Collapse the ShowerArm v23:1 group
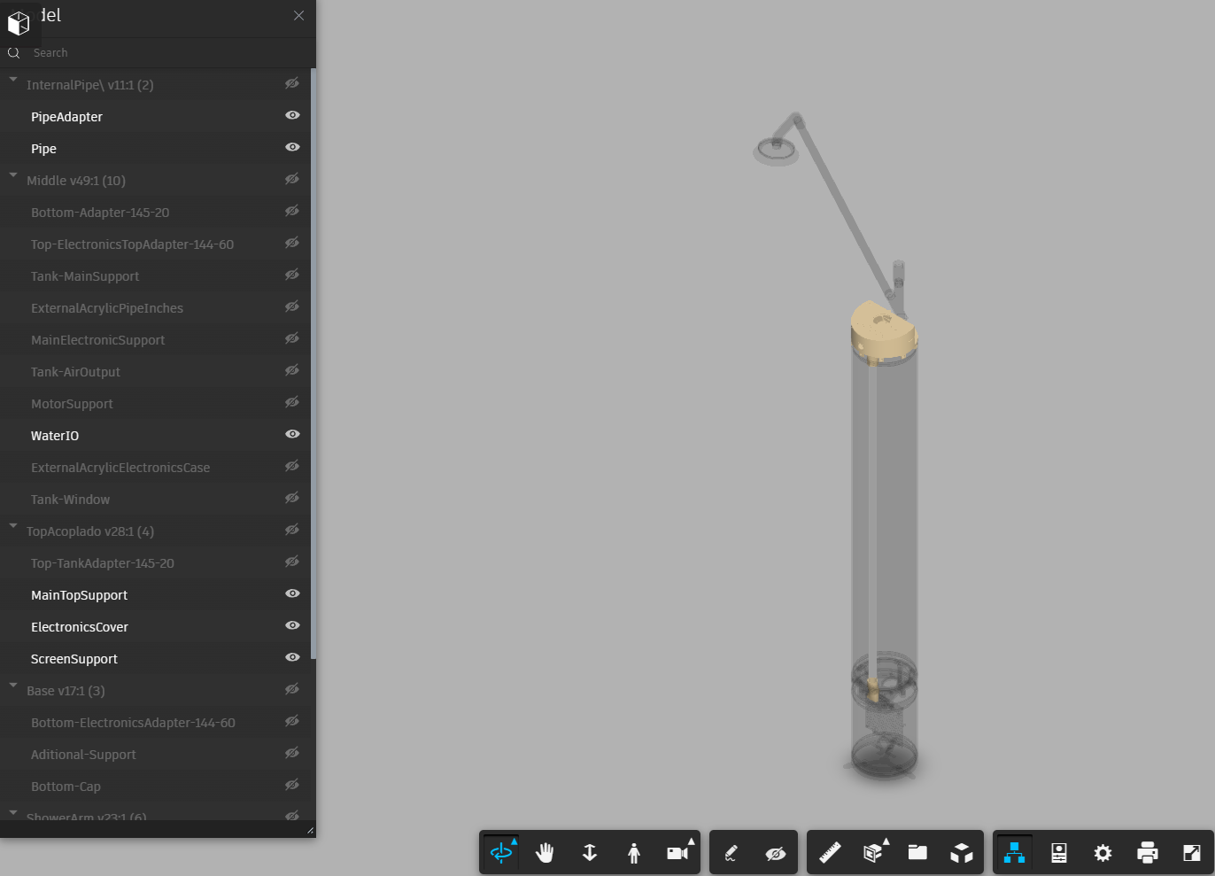Image resolution: width=1215 pixels, height=876 pixels. coord(13,812)
